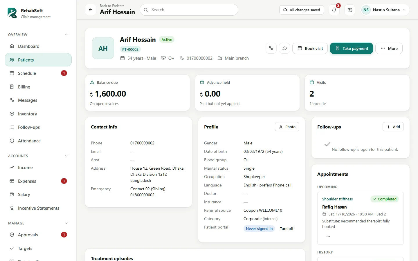Screen dimensions: 418x261
Task: Collapse the Overview section
Action: coord(66,35)
